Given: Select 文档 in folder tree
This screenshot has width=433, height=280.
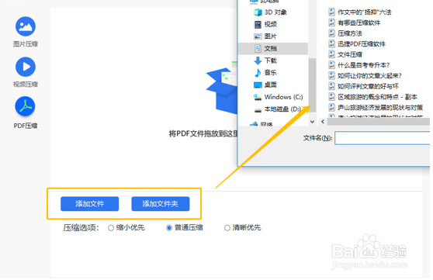Looking at the screenshot, I should 271,49.
